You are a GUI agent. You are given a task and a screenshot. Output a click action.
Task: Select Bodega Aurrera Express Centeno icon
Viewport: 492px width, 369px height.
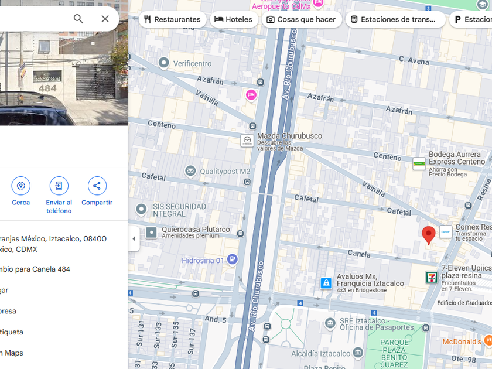(419, 164)
